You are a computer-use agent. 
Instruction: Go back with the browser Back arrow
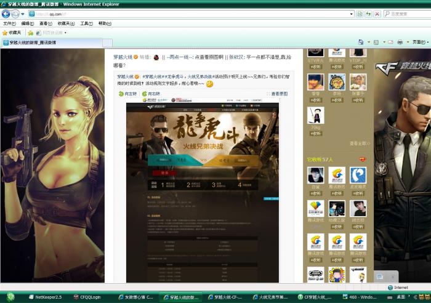[x=6, y=14]
